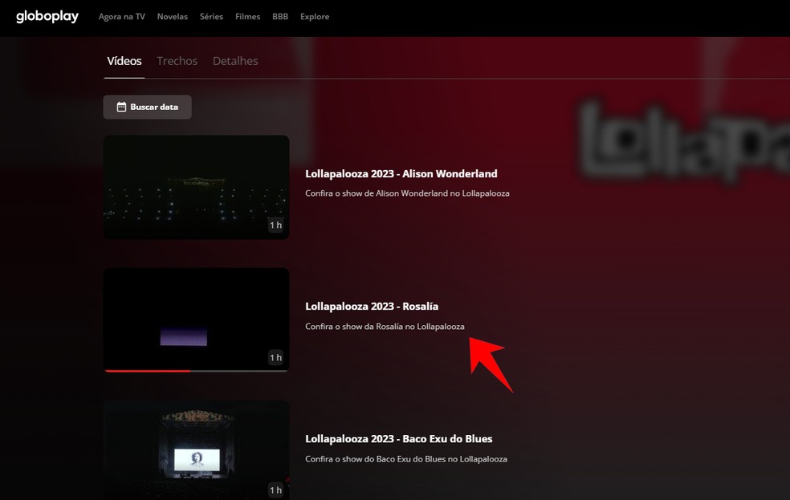
Task: Switch to the Trechos tab
Action: pos(177,61)
